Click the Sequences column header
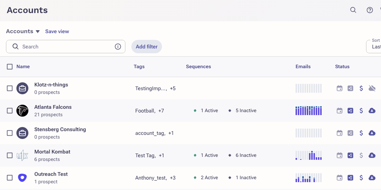This screenshot has height=190, width=381. point(199,67)
